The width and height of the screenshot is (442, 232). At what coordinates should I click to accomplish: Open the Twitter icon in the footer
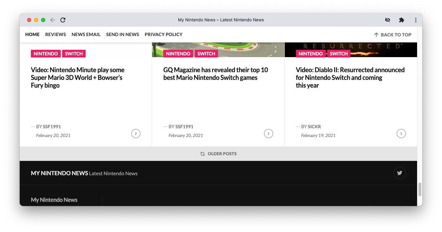399,173
